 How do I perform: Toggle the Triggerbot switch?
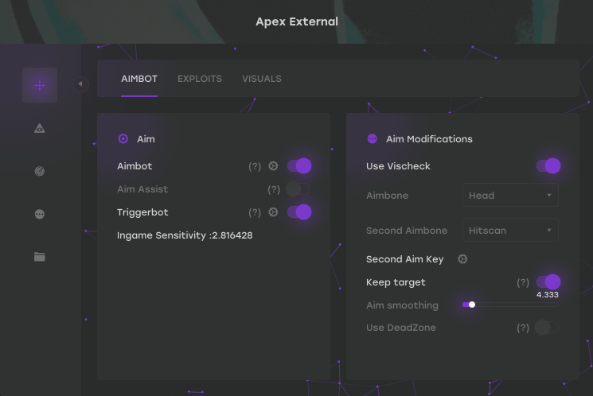299,212
